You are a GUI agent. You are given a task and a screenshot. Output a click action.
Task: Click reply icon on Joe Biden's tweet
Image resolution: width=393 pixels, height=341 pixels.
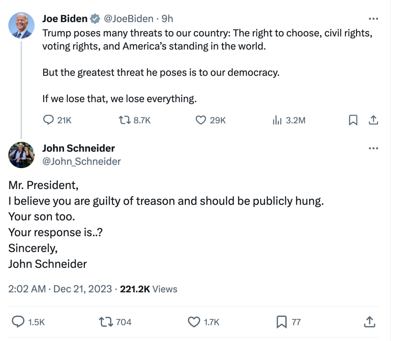pos(48,120)
